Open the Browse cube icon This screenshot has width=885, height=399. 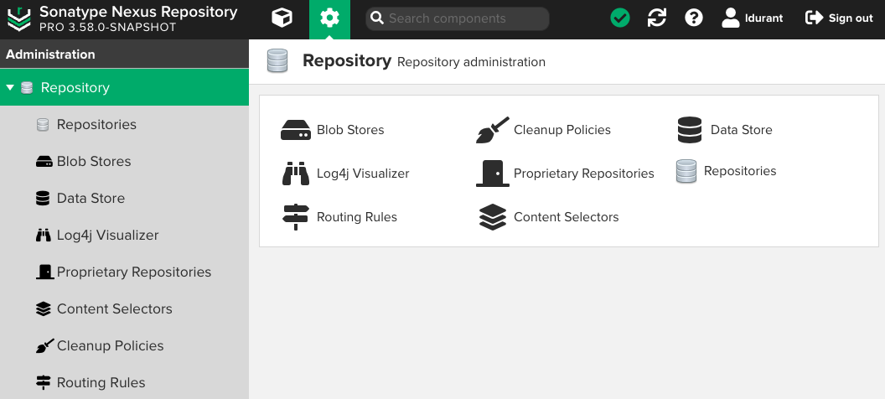pyautogui.click(x=282, y=18)
